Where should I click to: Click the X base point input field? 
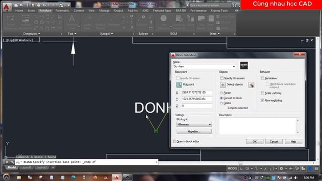pos(197,93)
